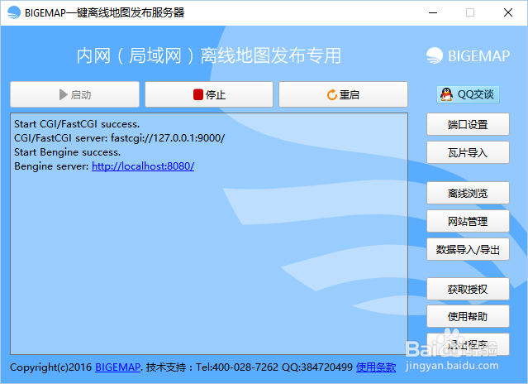The image size is (528, 384).
Task: Minimize the BIGEMAP window
Action: pyautogui.click(x=433, y=12)
